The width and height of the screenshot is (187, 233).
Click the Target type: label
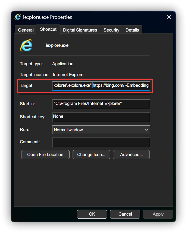31,64
